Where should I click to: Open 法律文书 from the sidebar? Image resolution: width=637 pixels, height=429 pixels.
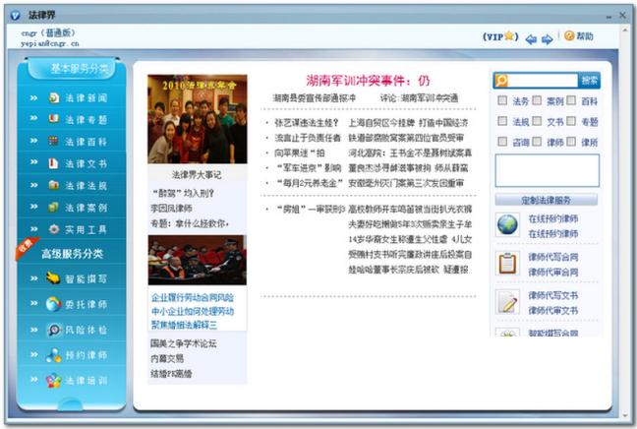tap(86, 163)
